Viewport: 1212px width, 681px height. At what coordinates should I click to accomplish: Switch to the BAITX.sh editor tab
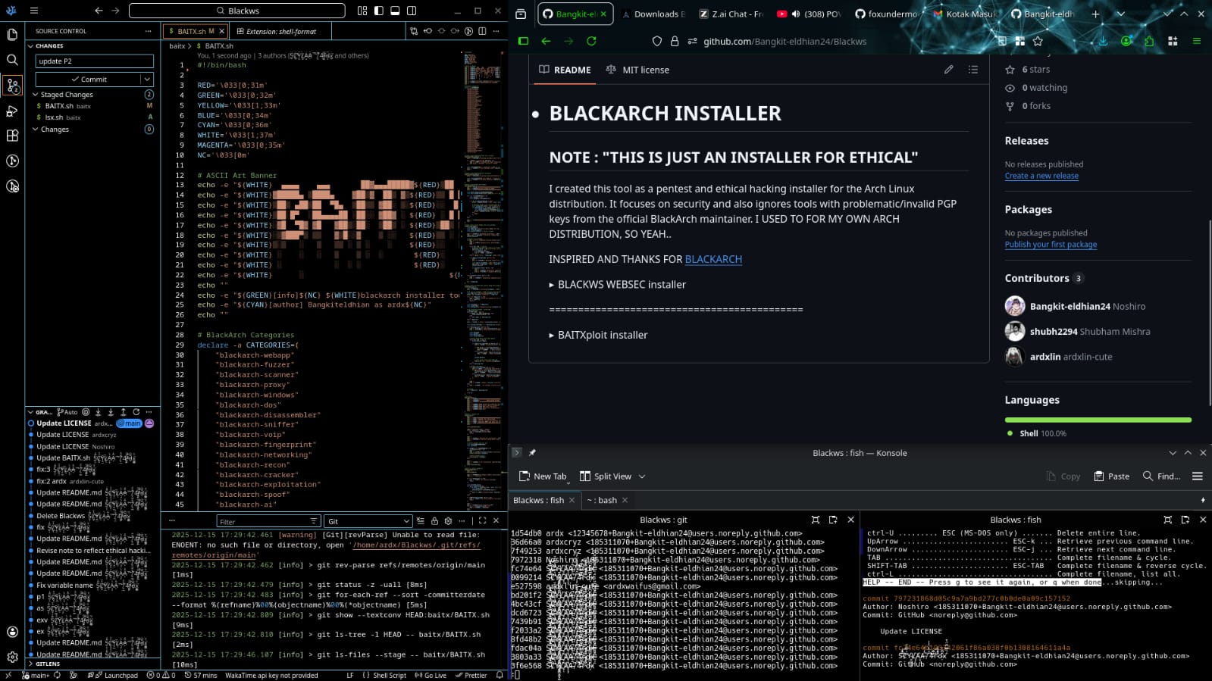coord(194,31)
